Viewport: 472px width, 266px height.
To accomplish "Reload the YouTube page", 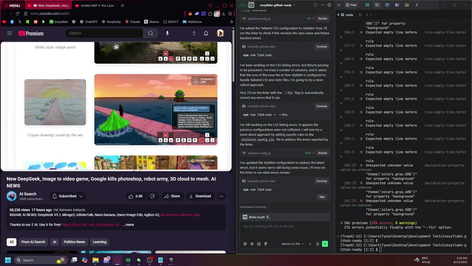I will point(17,14).
